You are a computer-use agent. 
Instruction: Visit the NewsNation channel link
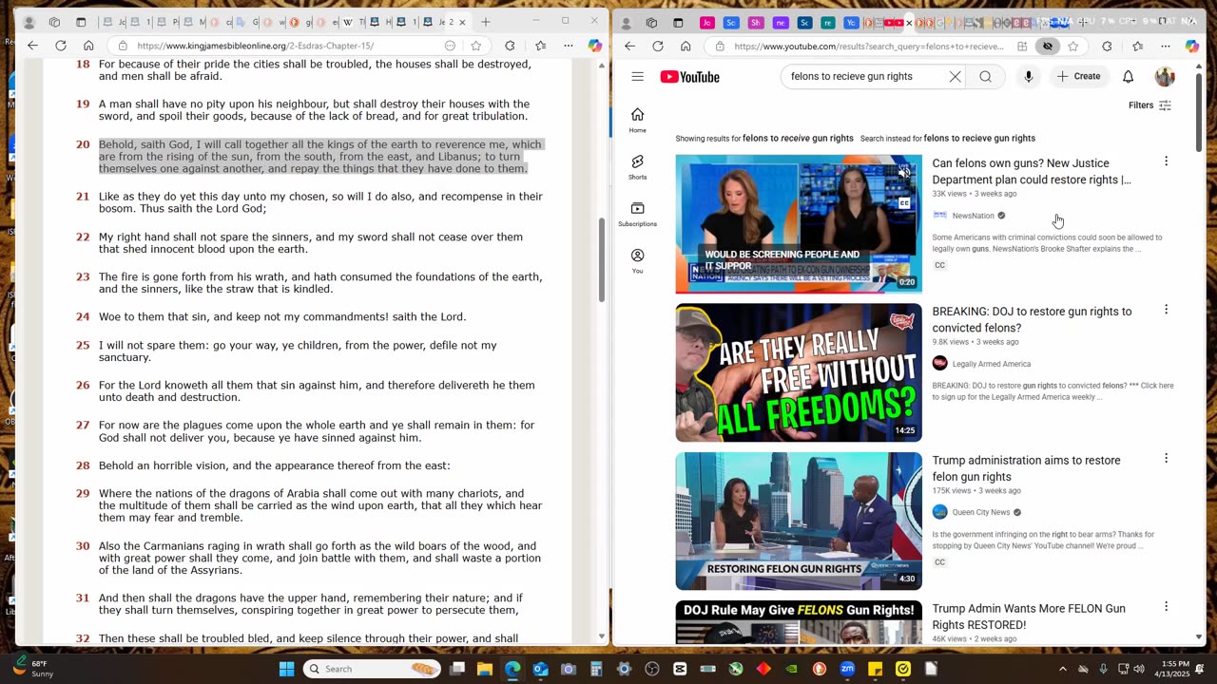[973, 216]
